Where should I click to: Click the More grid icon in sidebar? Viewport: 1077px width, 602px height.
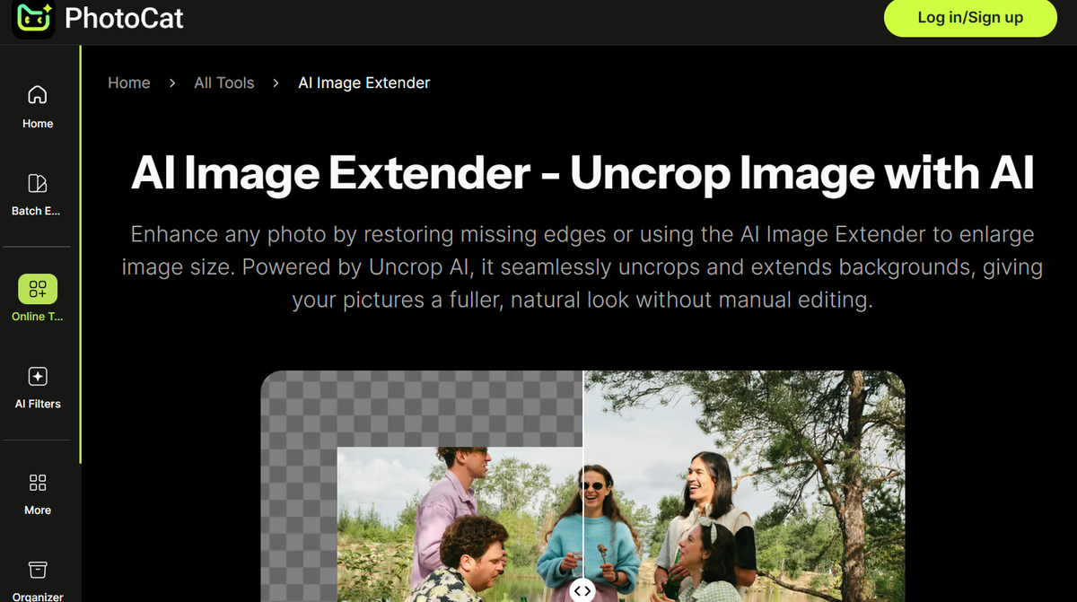click(x=37, y=482)
